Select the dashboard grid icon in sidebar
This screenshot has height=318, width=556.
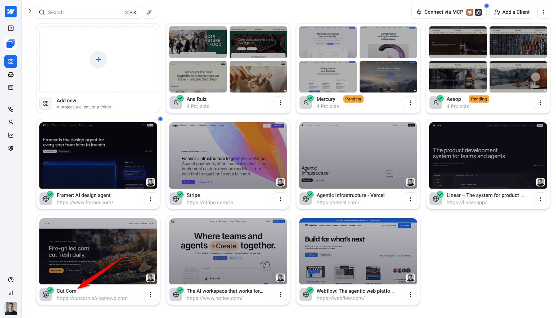(11, 61)
